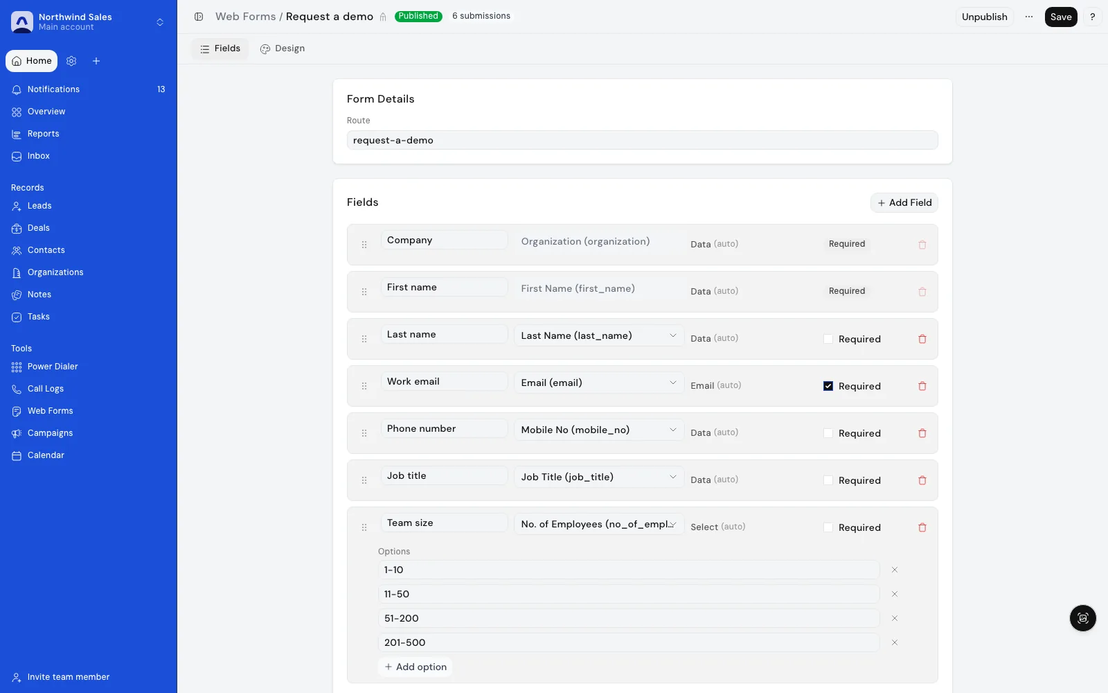Grab the drag handle for Company field
Image resolution: width=1108 pixels, height=693 pixels.
364,245
